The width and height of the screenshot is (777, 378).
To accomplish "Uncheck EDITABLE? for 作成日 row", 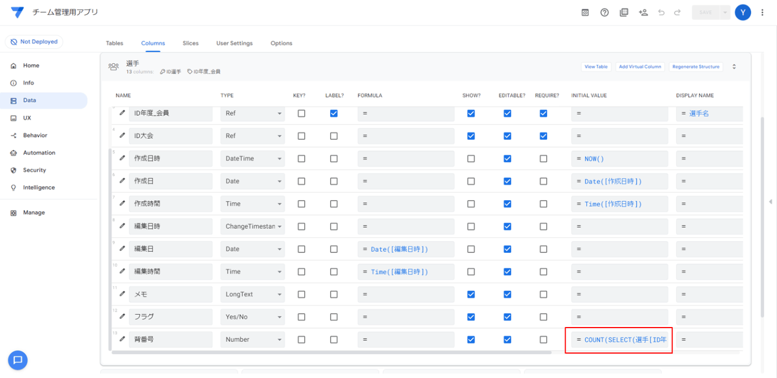I will click(507, 181).
